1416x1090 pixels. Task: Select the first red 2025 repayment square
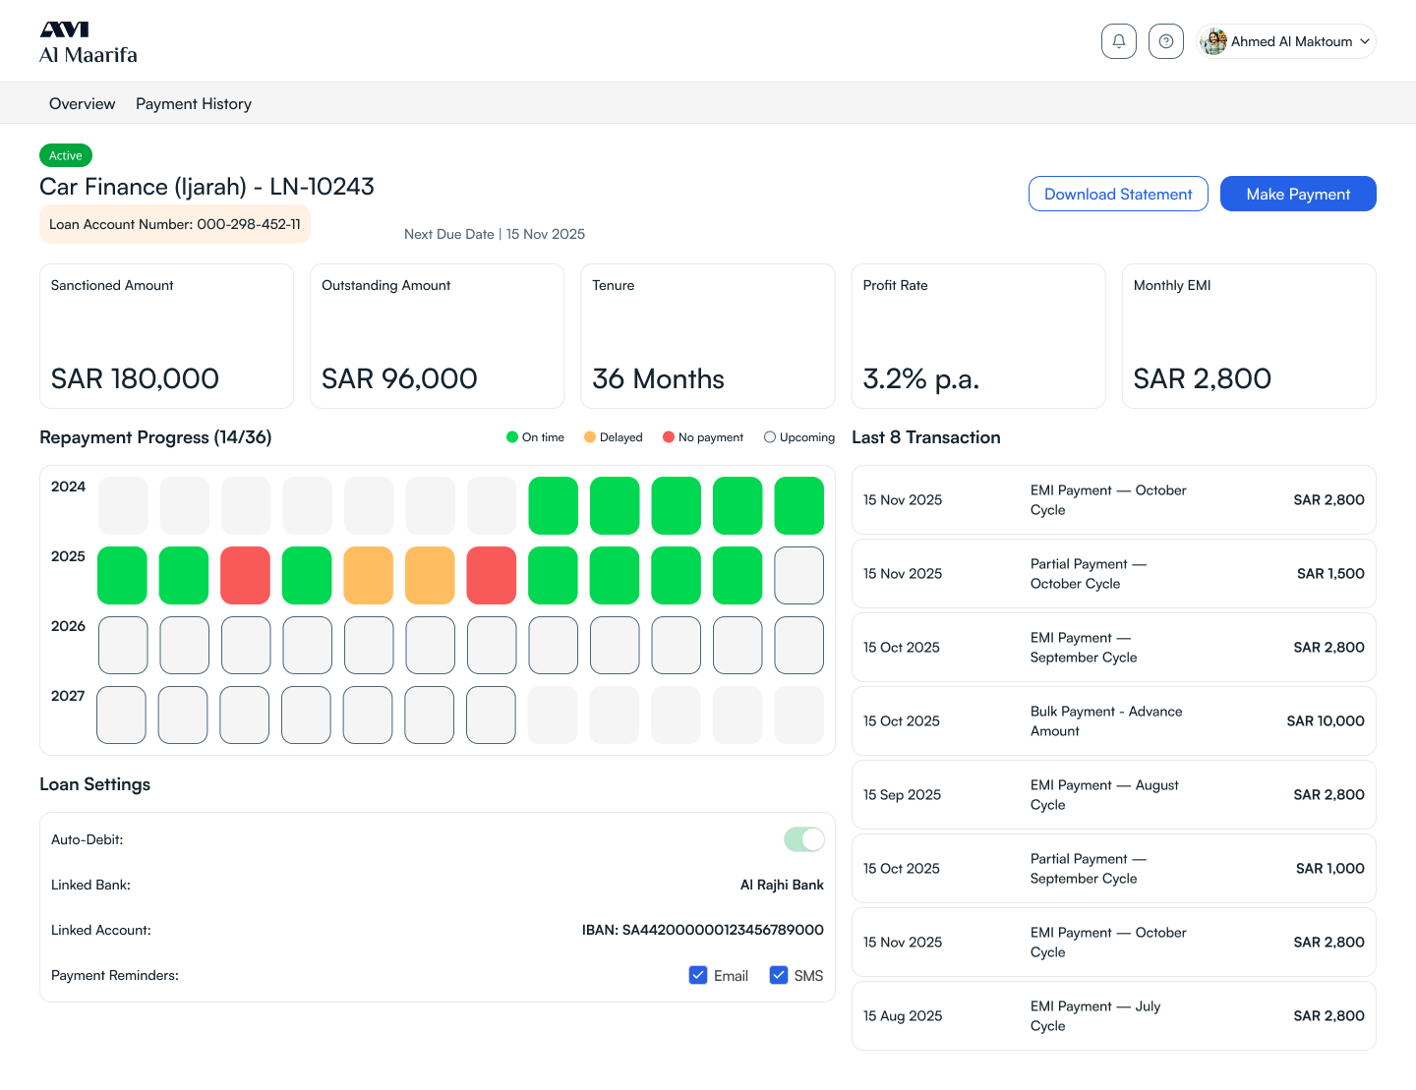245,575
